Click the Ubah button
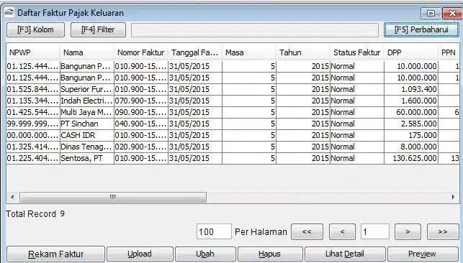Image resolution: width=463 pixels, height=263 pixels. 205,254
